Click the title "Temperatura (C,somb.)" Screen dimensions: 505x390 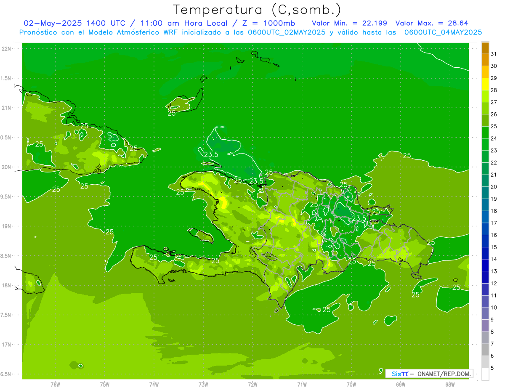(257, 10)
